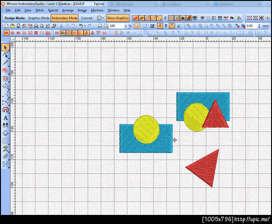Toggle the Show Graphics button
The height and width of the screenshot is (224, 272).
(118, 18)
